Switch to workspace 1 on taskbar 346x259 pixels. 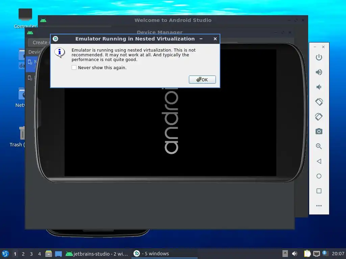(x=15, y=254)
